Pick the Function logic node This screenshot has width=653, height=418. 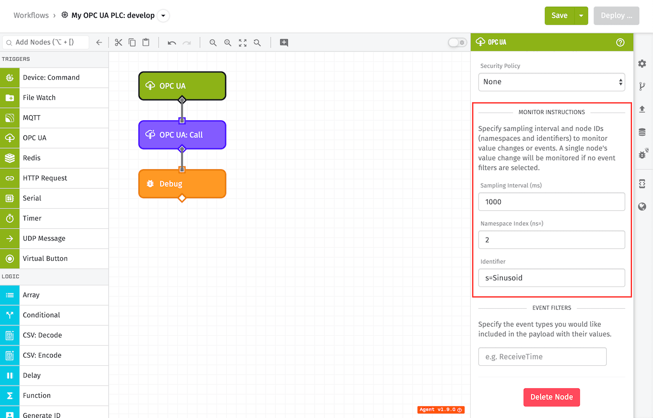[x=54, y=396]
